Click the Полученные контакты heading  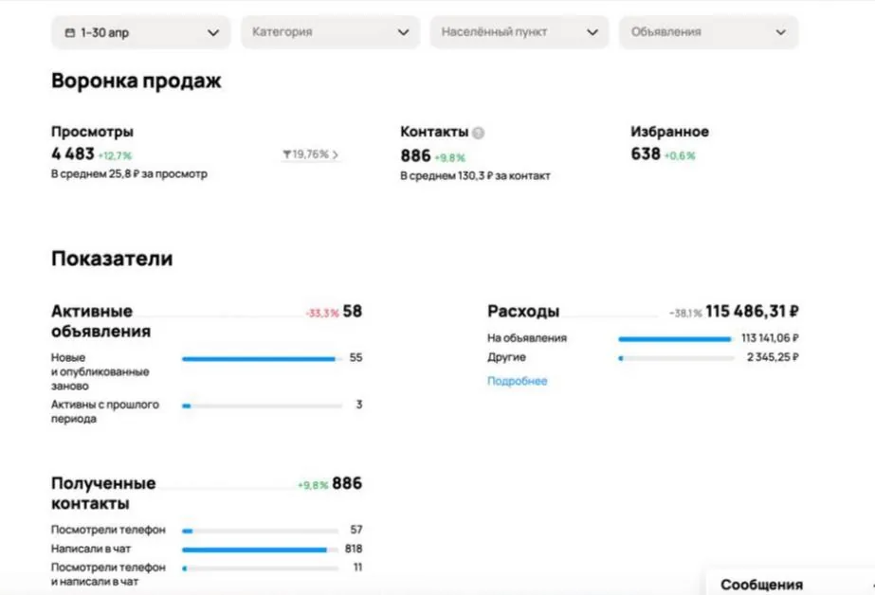click(x=103, y=493)
